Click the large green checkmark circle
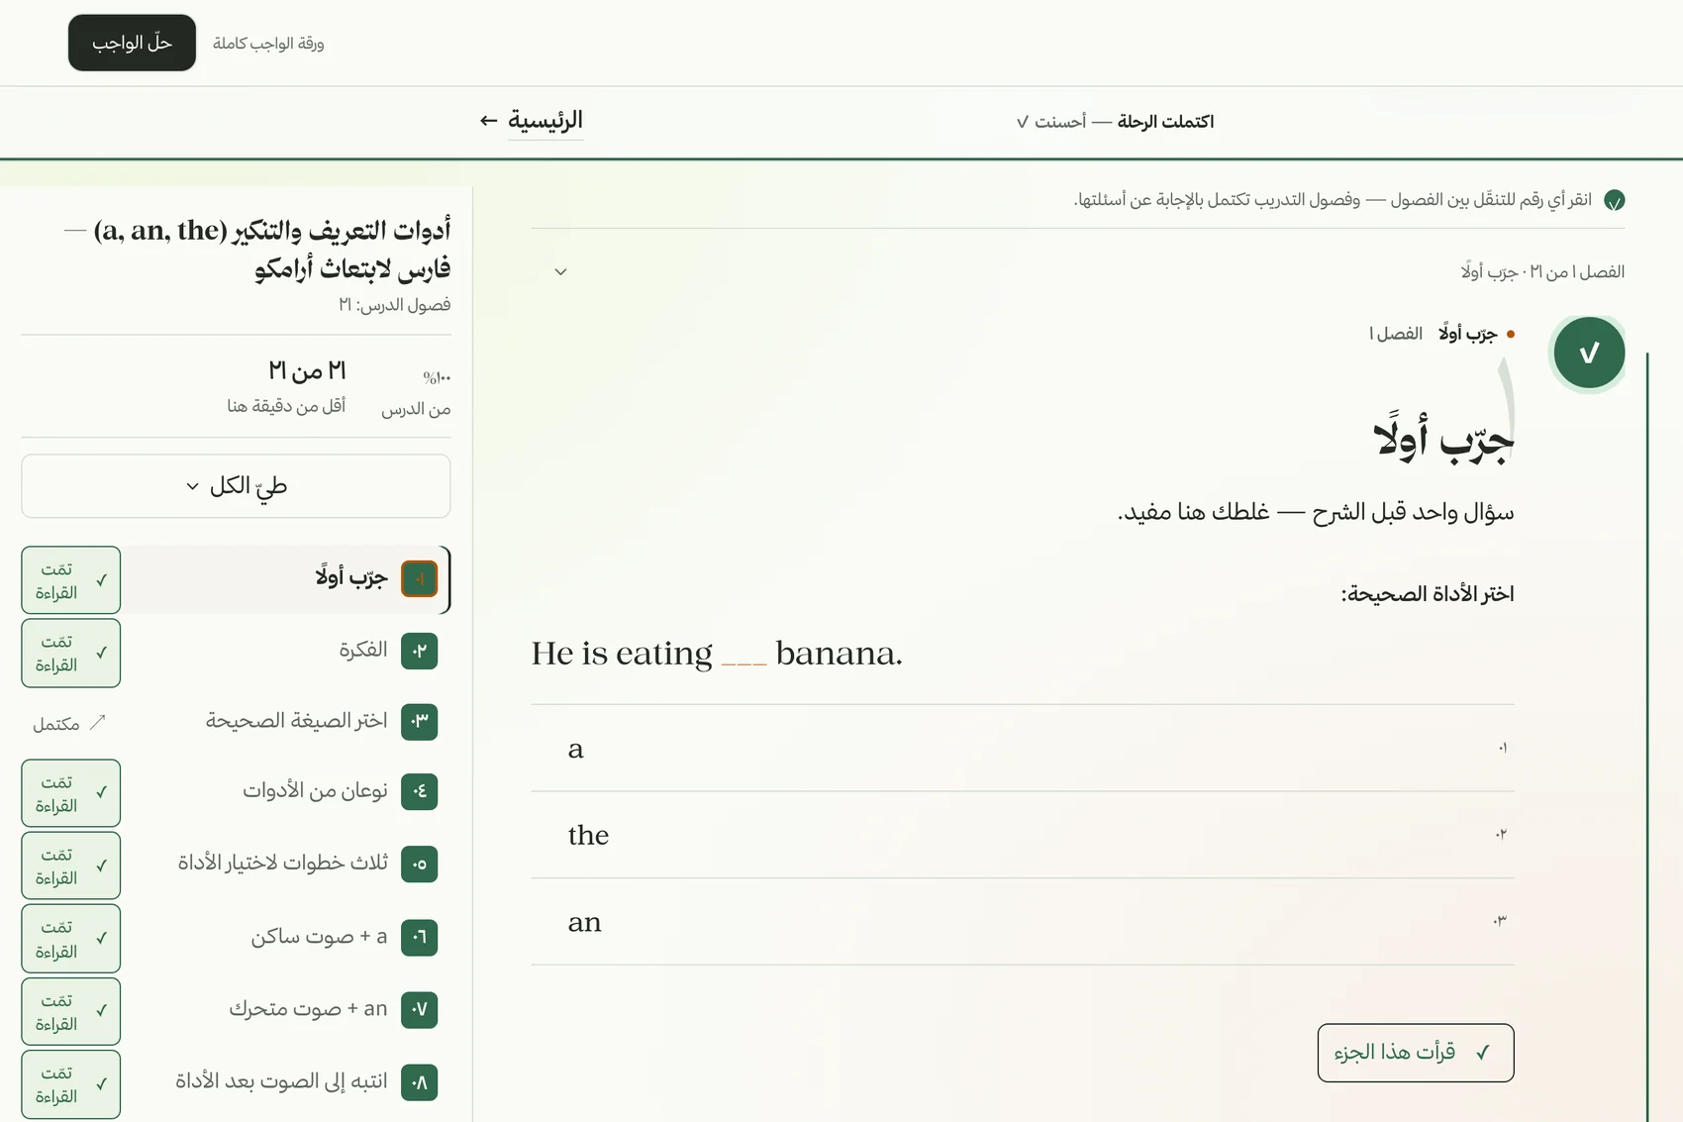Image resolution: width=1683 pixels, height=1122 pixels. [1589, 353]
